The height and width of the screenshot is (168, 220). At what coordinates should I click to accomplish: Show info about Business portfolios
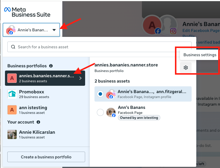pos(51,66)
